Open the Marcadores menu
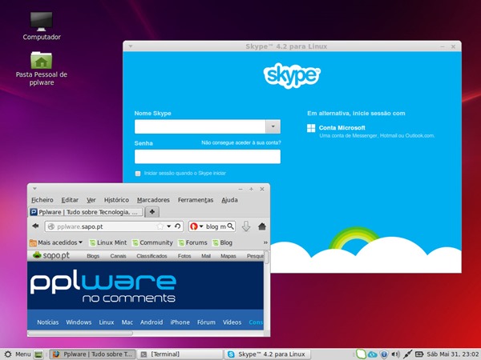 tap(153, 200)
